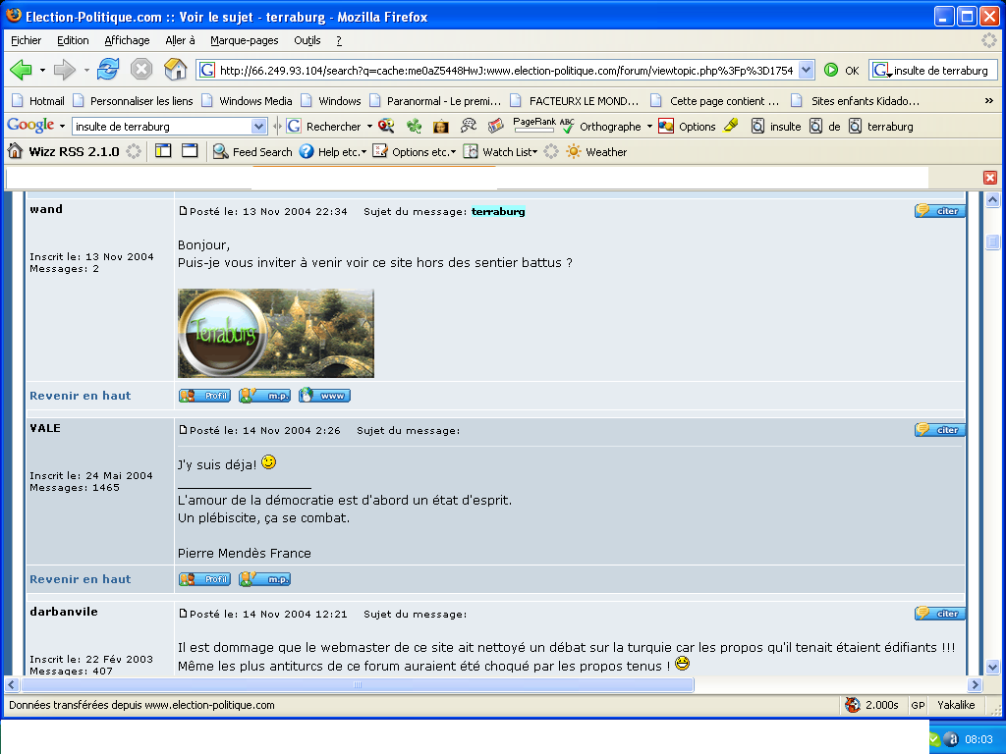Open Google toolbar Options

coord(687,127)
